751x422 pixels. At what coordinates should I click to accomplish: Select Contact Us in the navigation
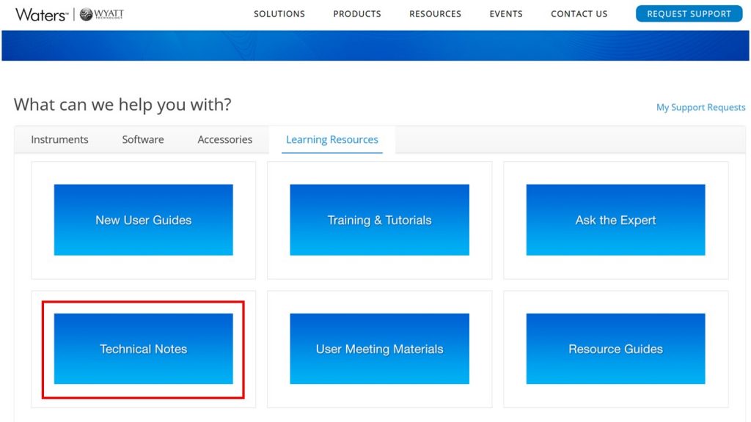pyautogui.click(x=579, y=14)
